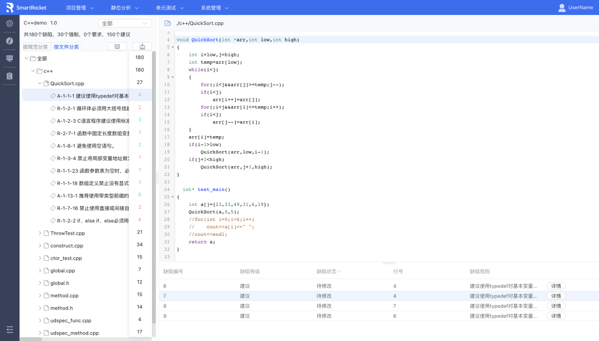Open the 全部 filter dropdown
The height and width of the screenshot is (341, 599).
point(125,23)
